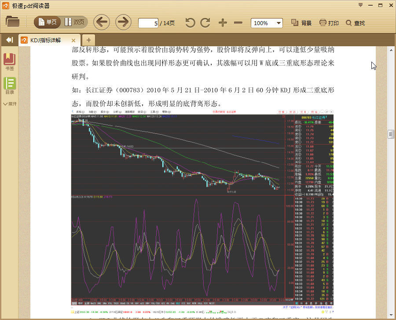396x320 pixels.
Task: Open the title bar dropdown menu
Action: click(x=361, y=5)
